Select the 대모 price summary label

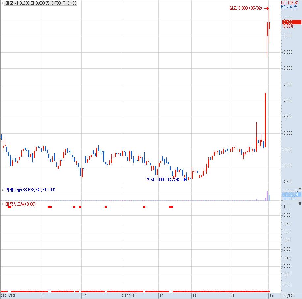point(41,3)
